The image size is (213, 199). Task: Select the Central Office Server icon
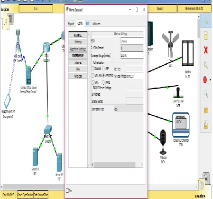[28, 76]
